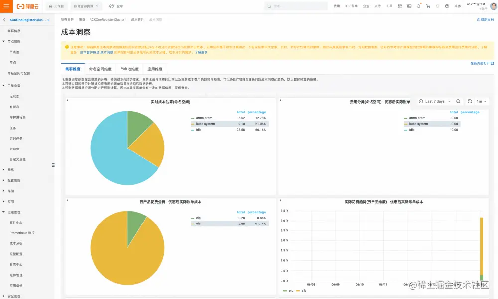Image resolution: width=498 pixels, height=299 pixels.
Task: Collapse the 节点管理 section
Action: coord(3,42)
